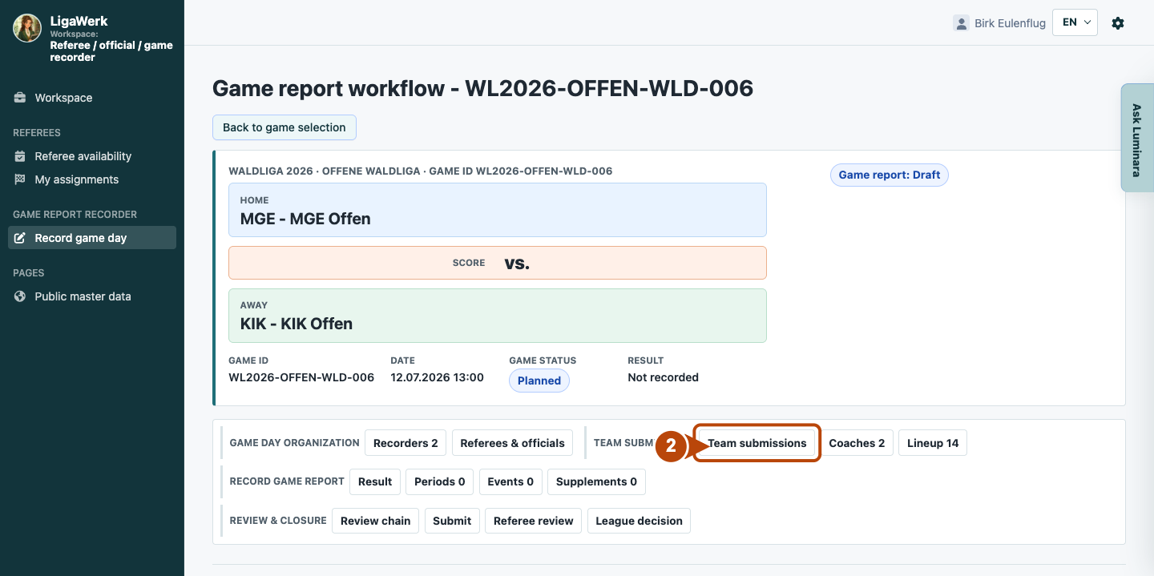Click the Submit workflow button

452,521
